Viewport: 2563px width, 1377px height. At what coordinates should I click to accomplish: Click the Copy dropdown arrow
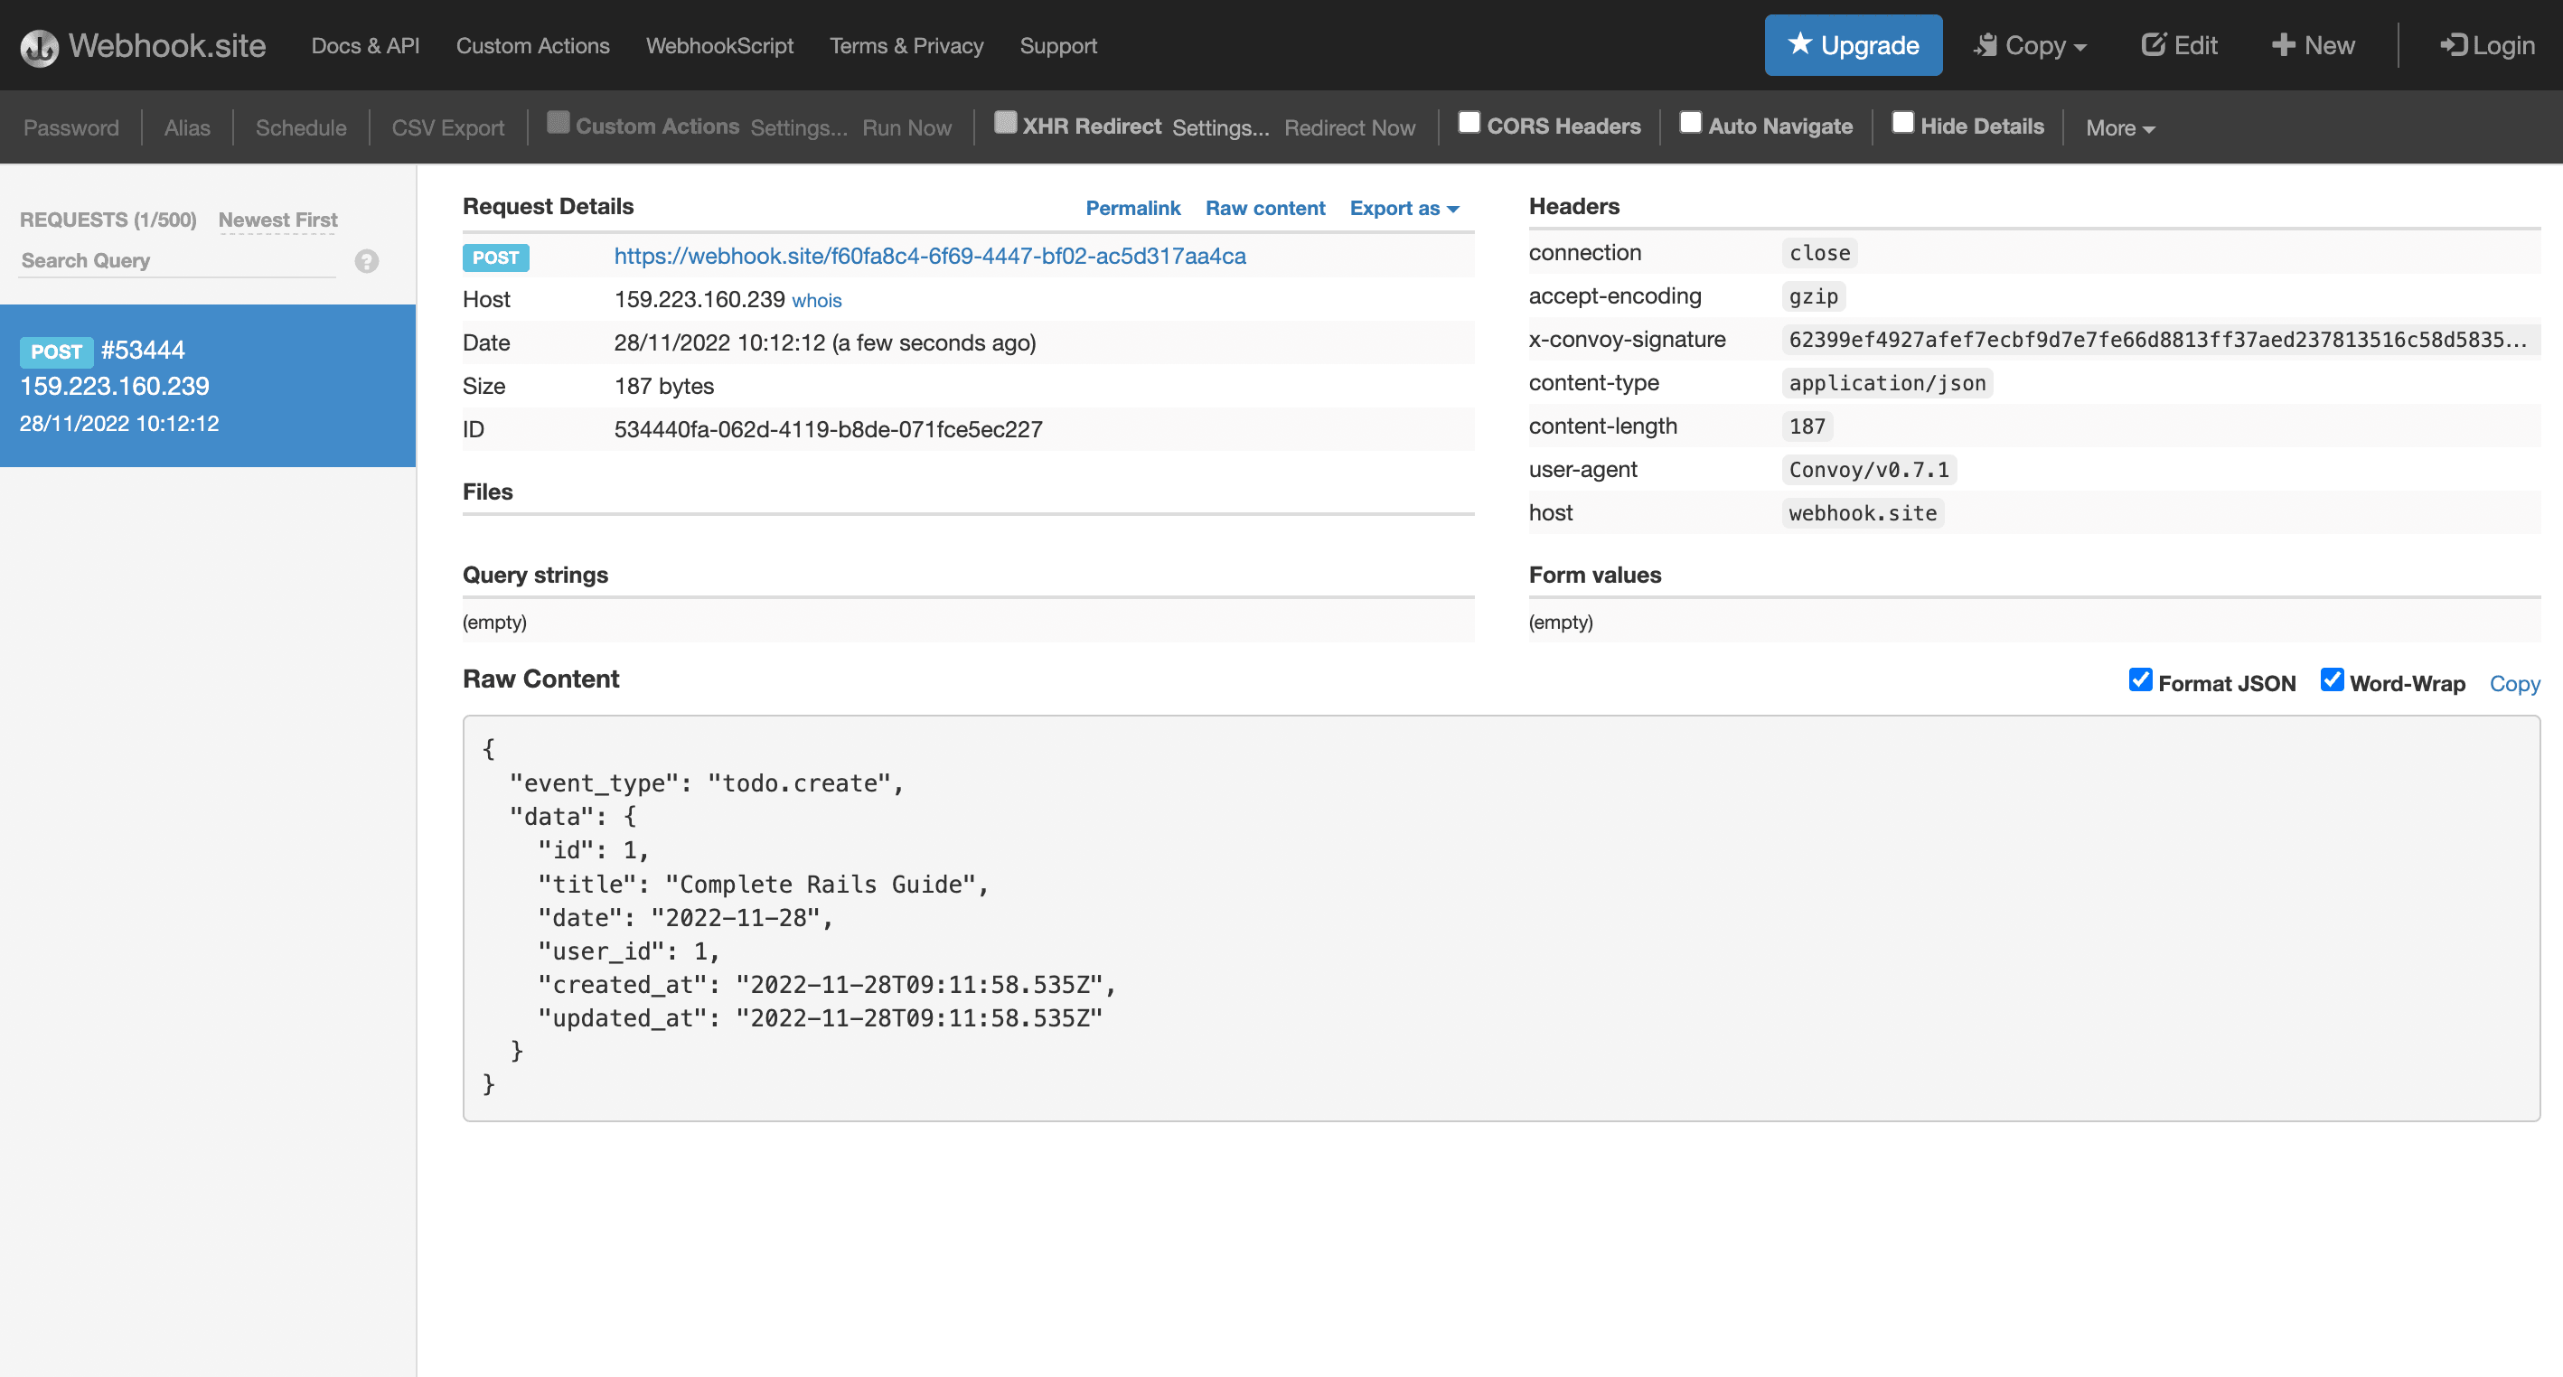click(2078, 48)
